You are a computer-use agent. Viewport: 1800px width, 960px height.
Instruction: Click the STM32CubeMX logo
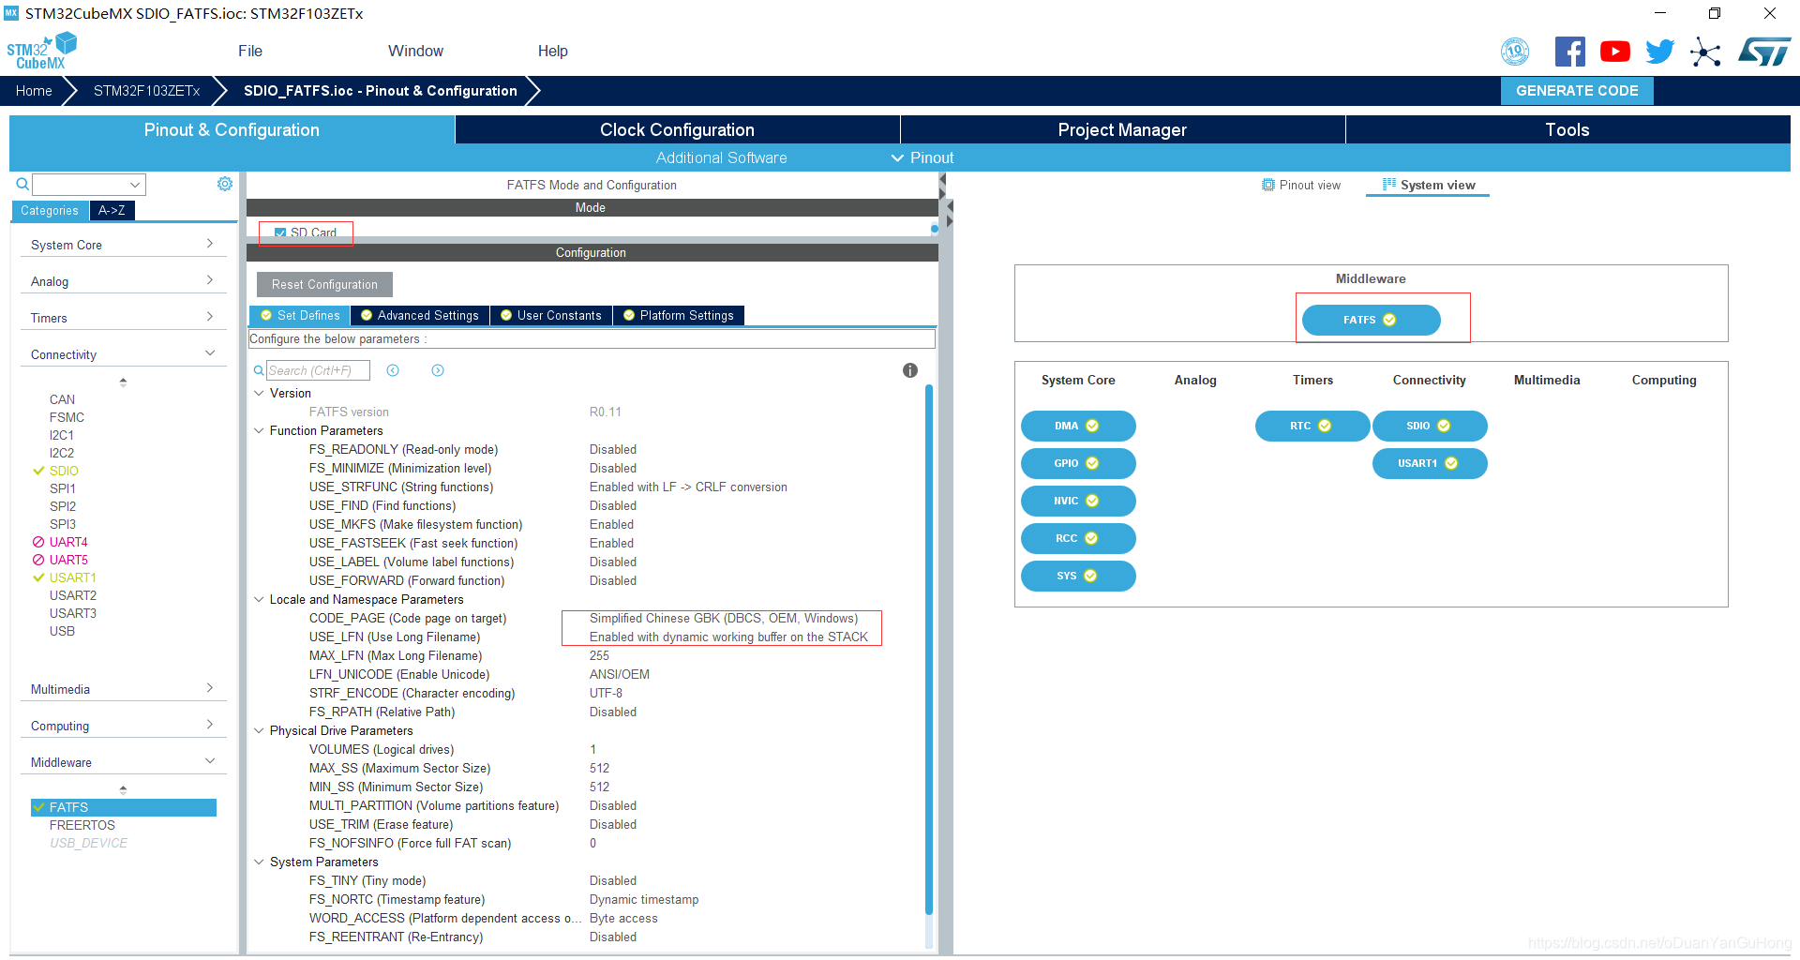(41, 51)
